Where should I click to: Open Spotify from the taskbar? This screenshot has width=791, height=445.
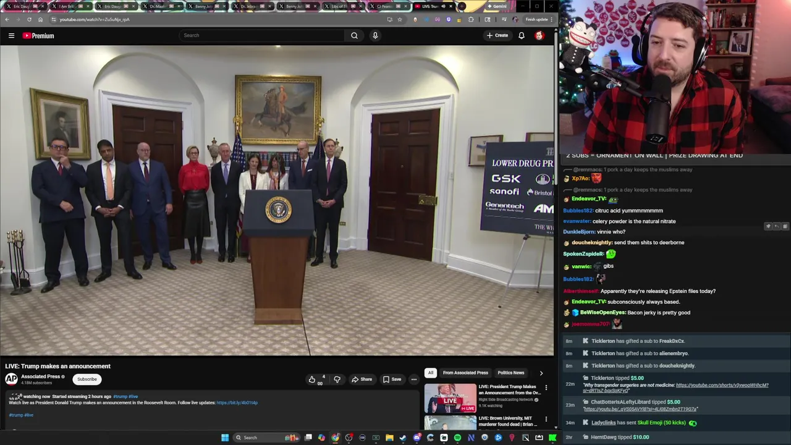pos(457,438)
